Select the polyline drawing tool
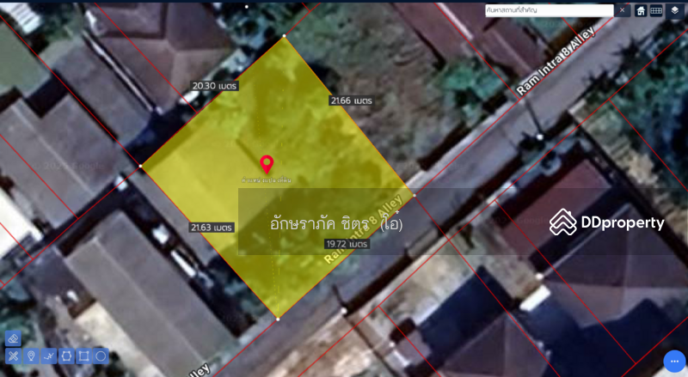Image resolution: width=688 pixels, height=377 pixels. (x=49, y=356)
